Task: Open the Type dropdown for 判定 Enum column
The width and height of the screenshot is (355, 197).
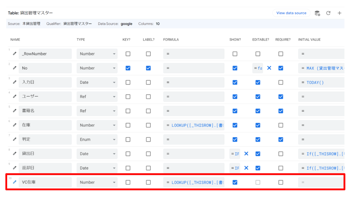Action: [97, 139]
